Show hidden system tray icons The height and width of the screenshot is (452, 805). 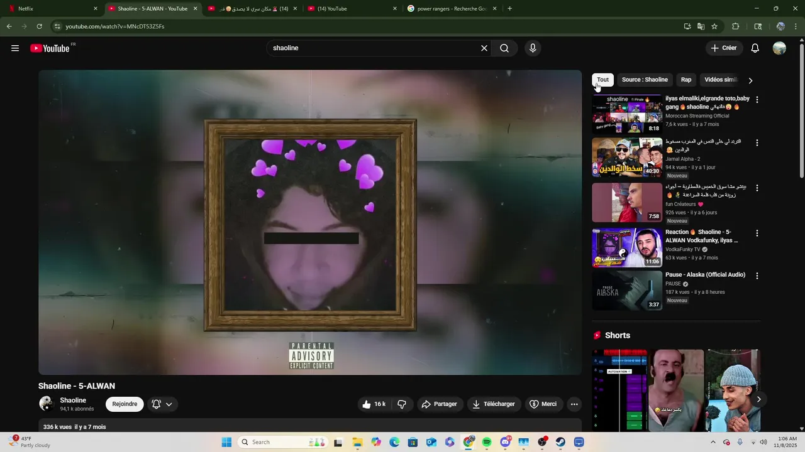[x=713, y=442]
